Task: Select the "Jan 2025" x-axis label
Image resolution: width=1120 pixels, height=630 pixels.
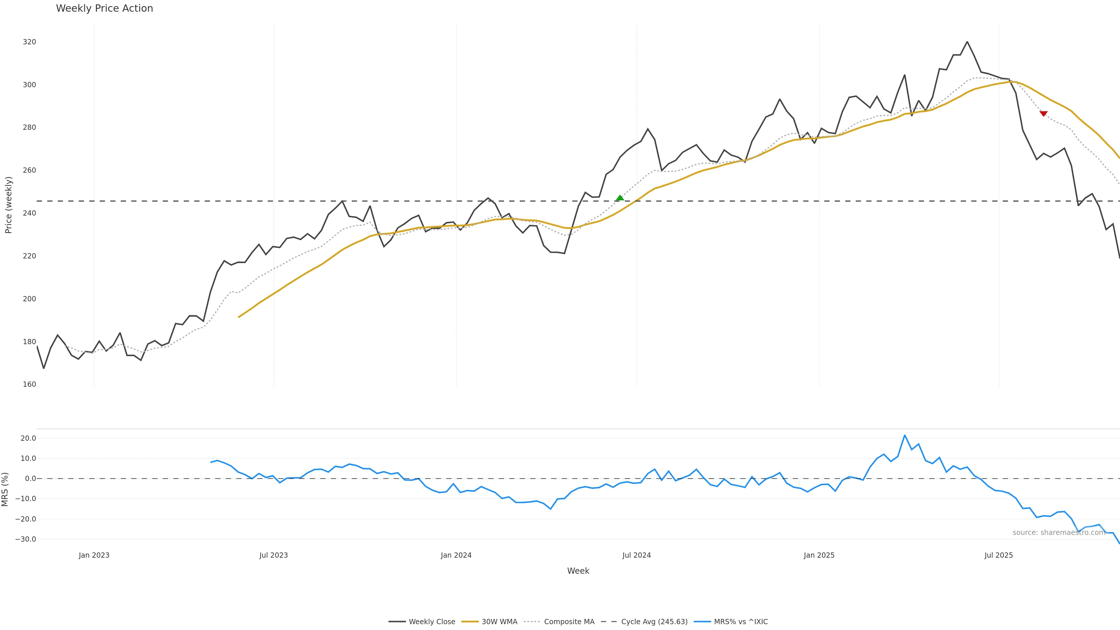Action: point(819,555)
